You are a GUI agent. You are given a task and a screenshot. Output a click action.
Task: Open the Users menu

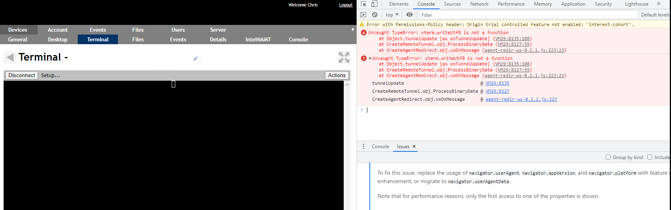pos(178,30)
